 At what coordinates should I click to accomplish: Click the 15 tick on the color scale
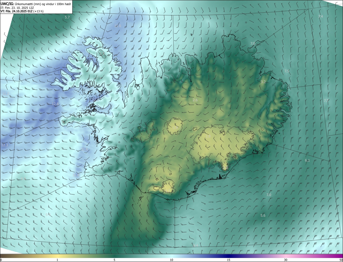click(229, 260)
